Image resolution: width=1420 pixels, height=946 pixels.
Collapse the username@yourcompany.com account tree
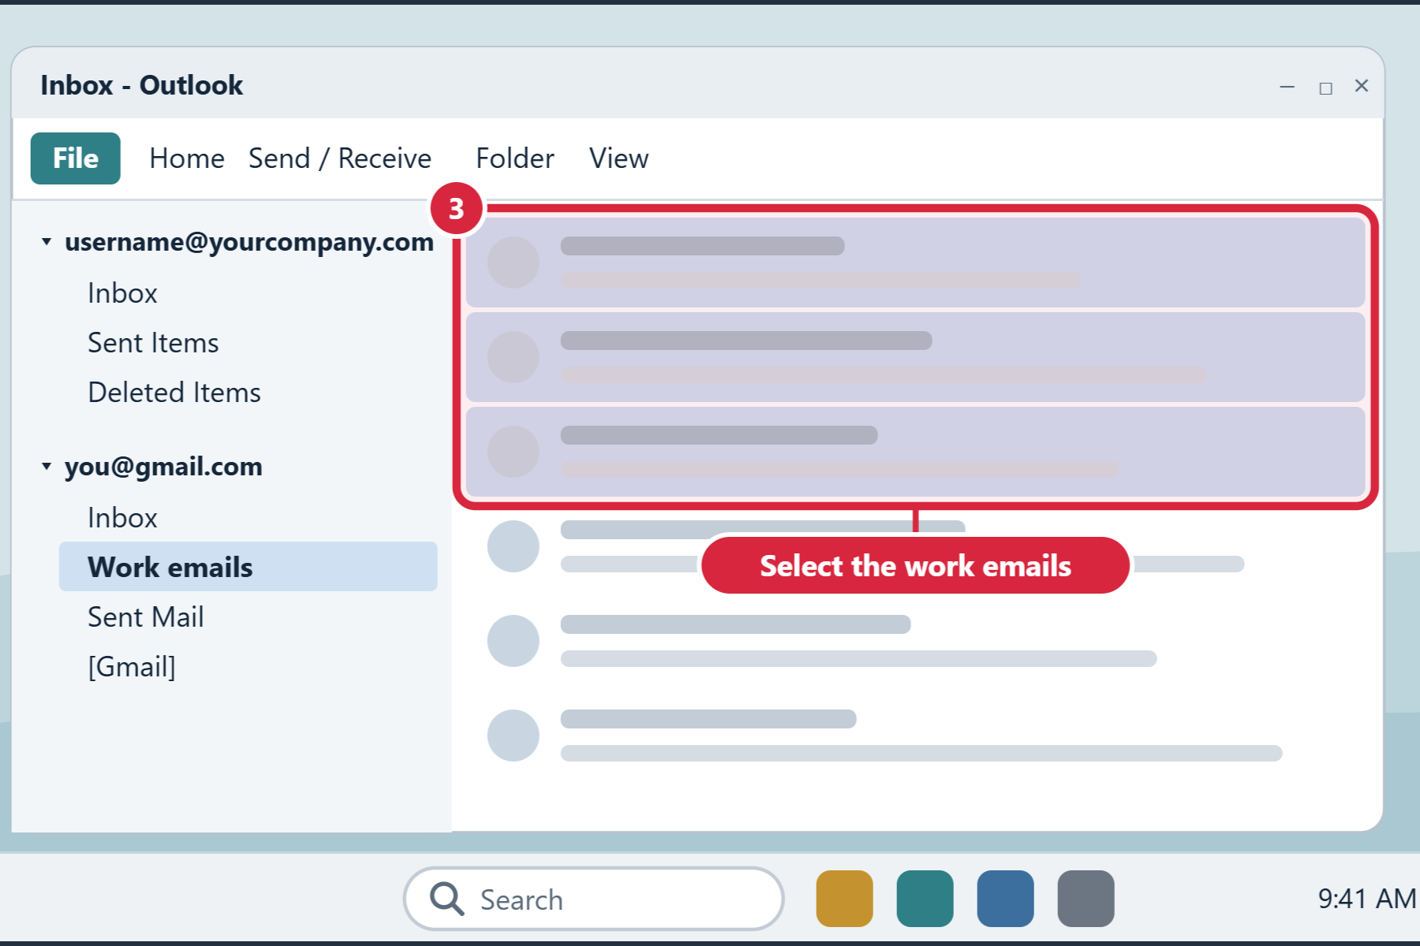pos(47,241)
